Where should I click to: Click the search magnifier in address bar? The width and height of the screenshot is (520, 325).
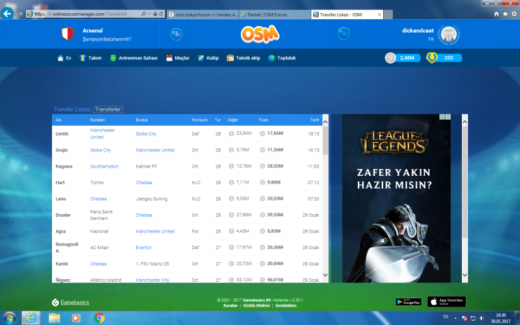143,14
